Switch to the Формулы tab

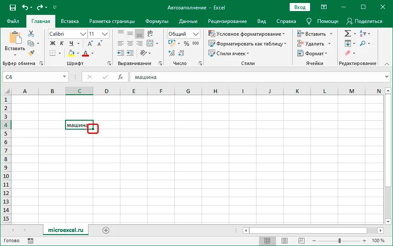pos(157,21)
